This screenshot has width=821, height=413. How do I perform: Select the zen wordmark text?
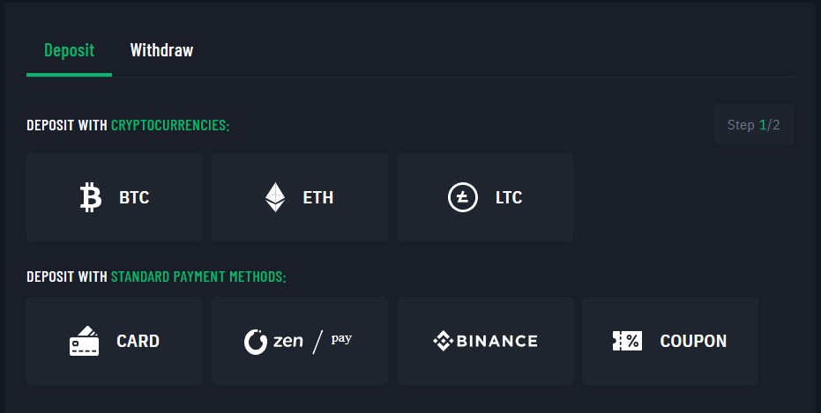pos(287,341)
